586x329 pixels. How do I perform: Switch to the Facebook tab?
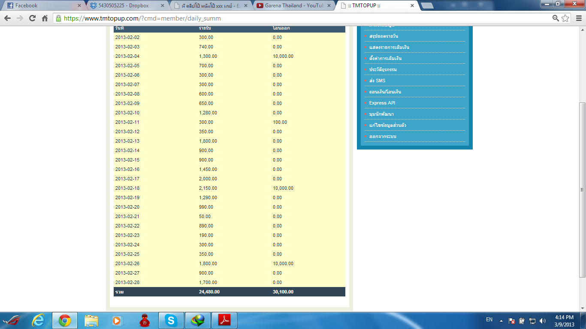tap(43, 6)
